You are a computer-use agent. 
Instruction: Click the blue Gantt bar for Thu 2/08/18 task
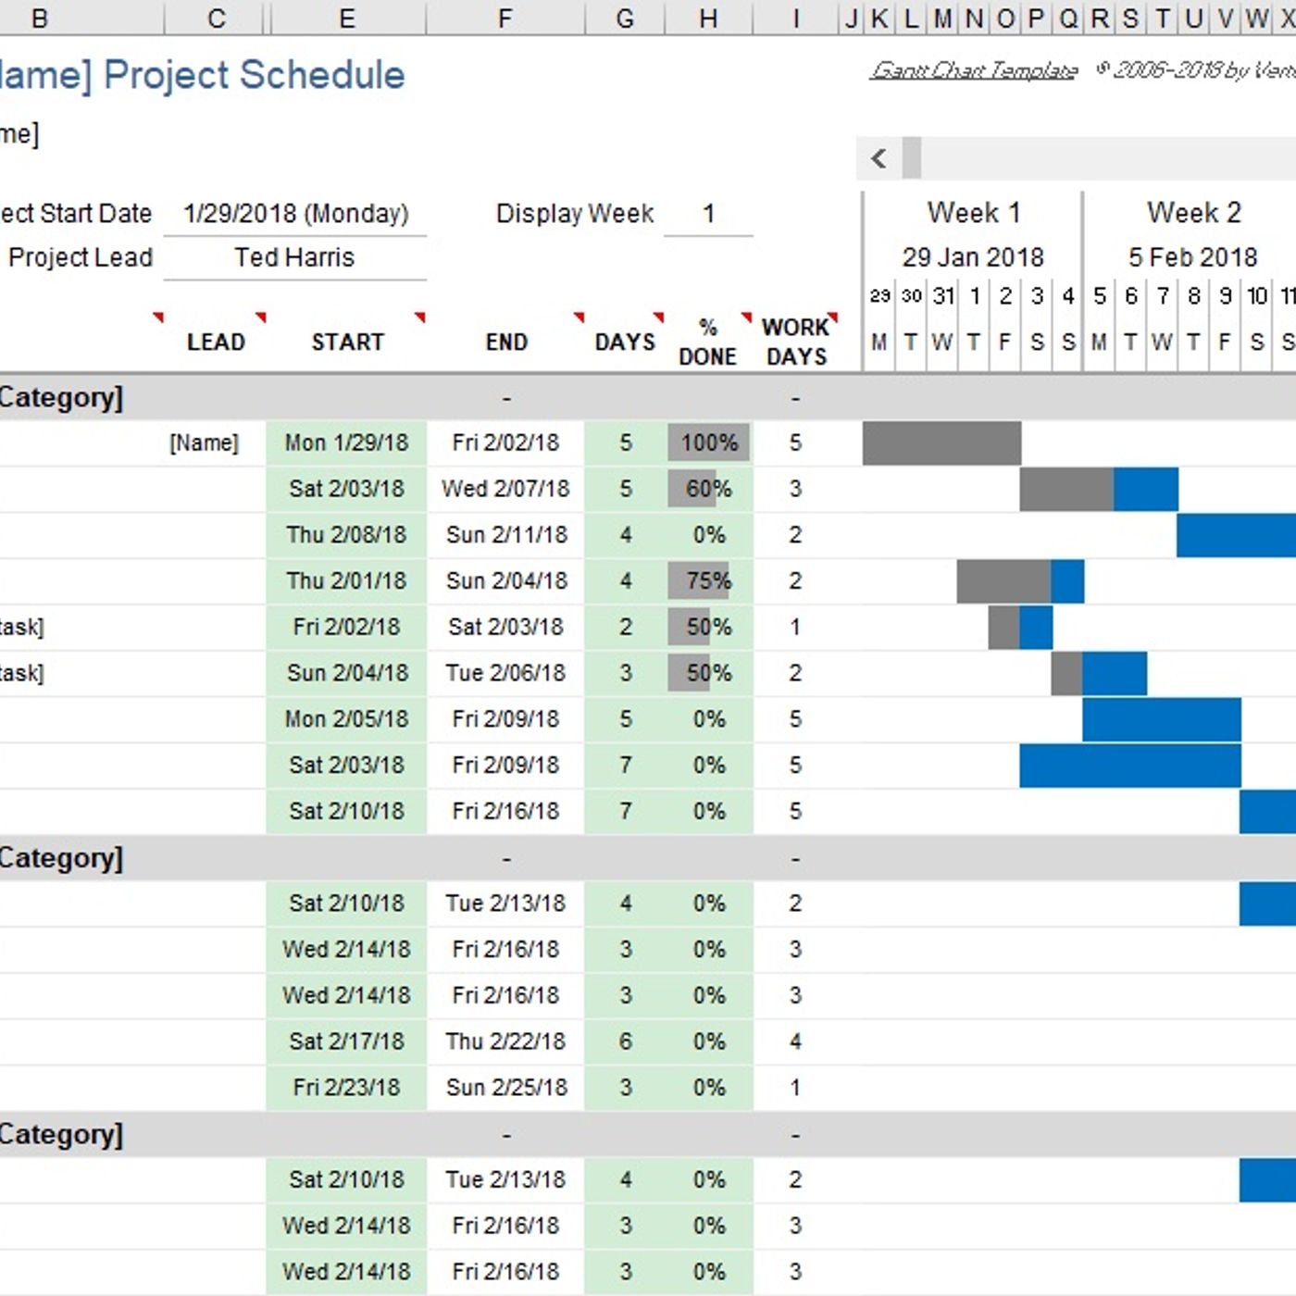[1237, 534]
